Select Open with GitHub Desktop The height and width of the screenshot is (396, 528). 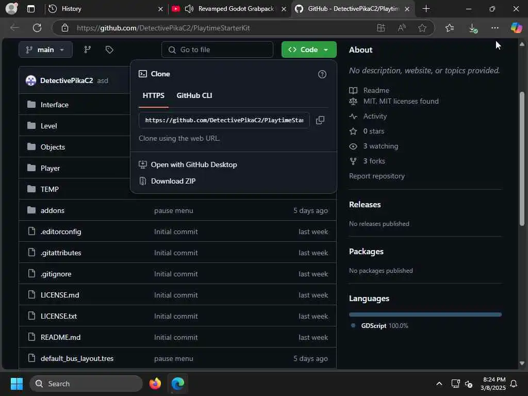194,164
